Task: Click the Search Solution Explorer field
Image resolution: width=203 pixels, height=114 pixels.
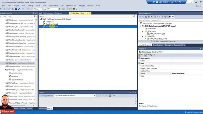Action: point(170,20)
